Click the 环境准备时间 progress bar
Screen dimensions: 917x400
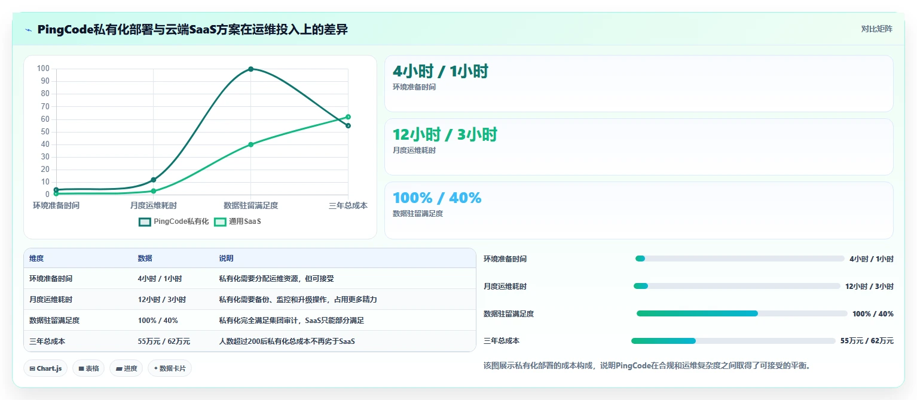[739, 259]
